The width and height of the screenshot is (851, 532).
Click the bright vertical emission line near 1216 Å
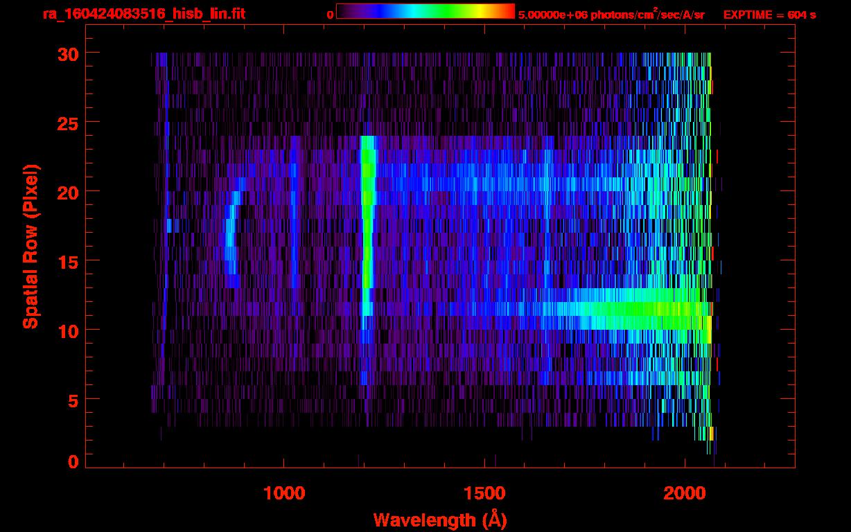[x=367, y=229]
